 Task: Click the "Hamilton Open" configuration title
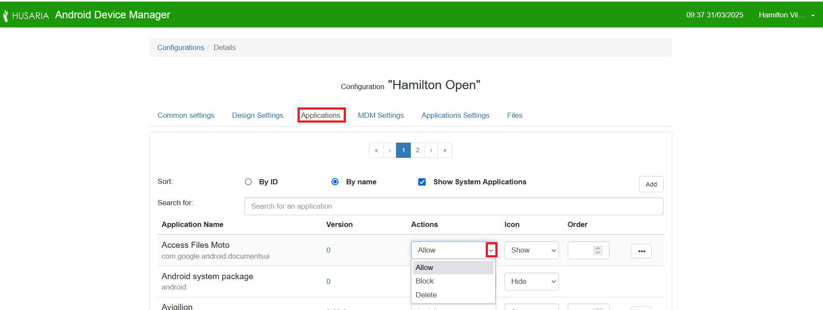pyautogui.click(x=434, y=85)
